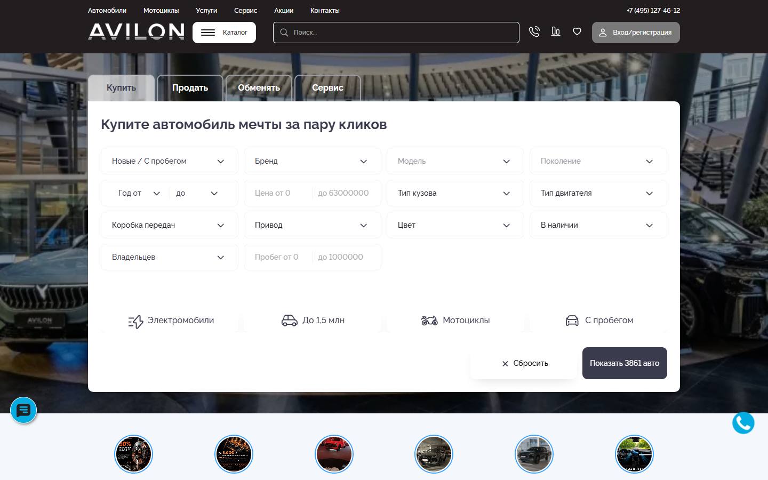Image resolution: width=768 pixels, height=480 pixels.
Task: Expand the Поколение dropdown
Action: 598,161
